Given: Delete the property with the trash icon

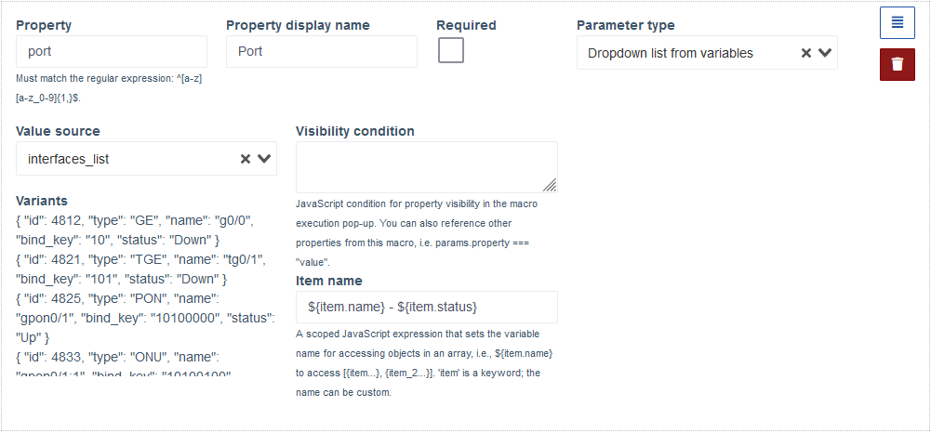Looking at the screenshot, I should [898, 64].
